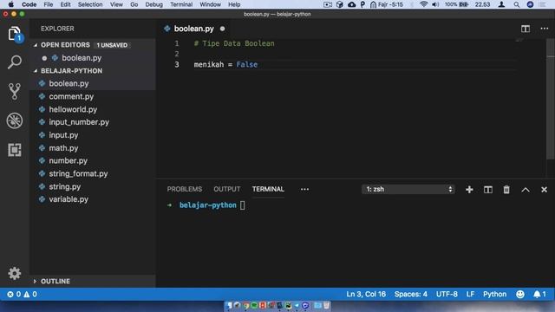Click unsaved dot on boolean.py tab

(x=222, y=29)
